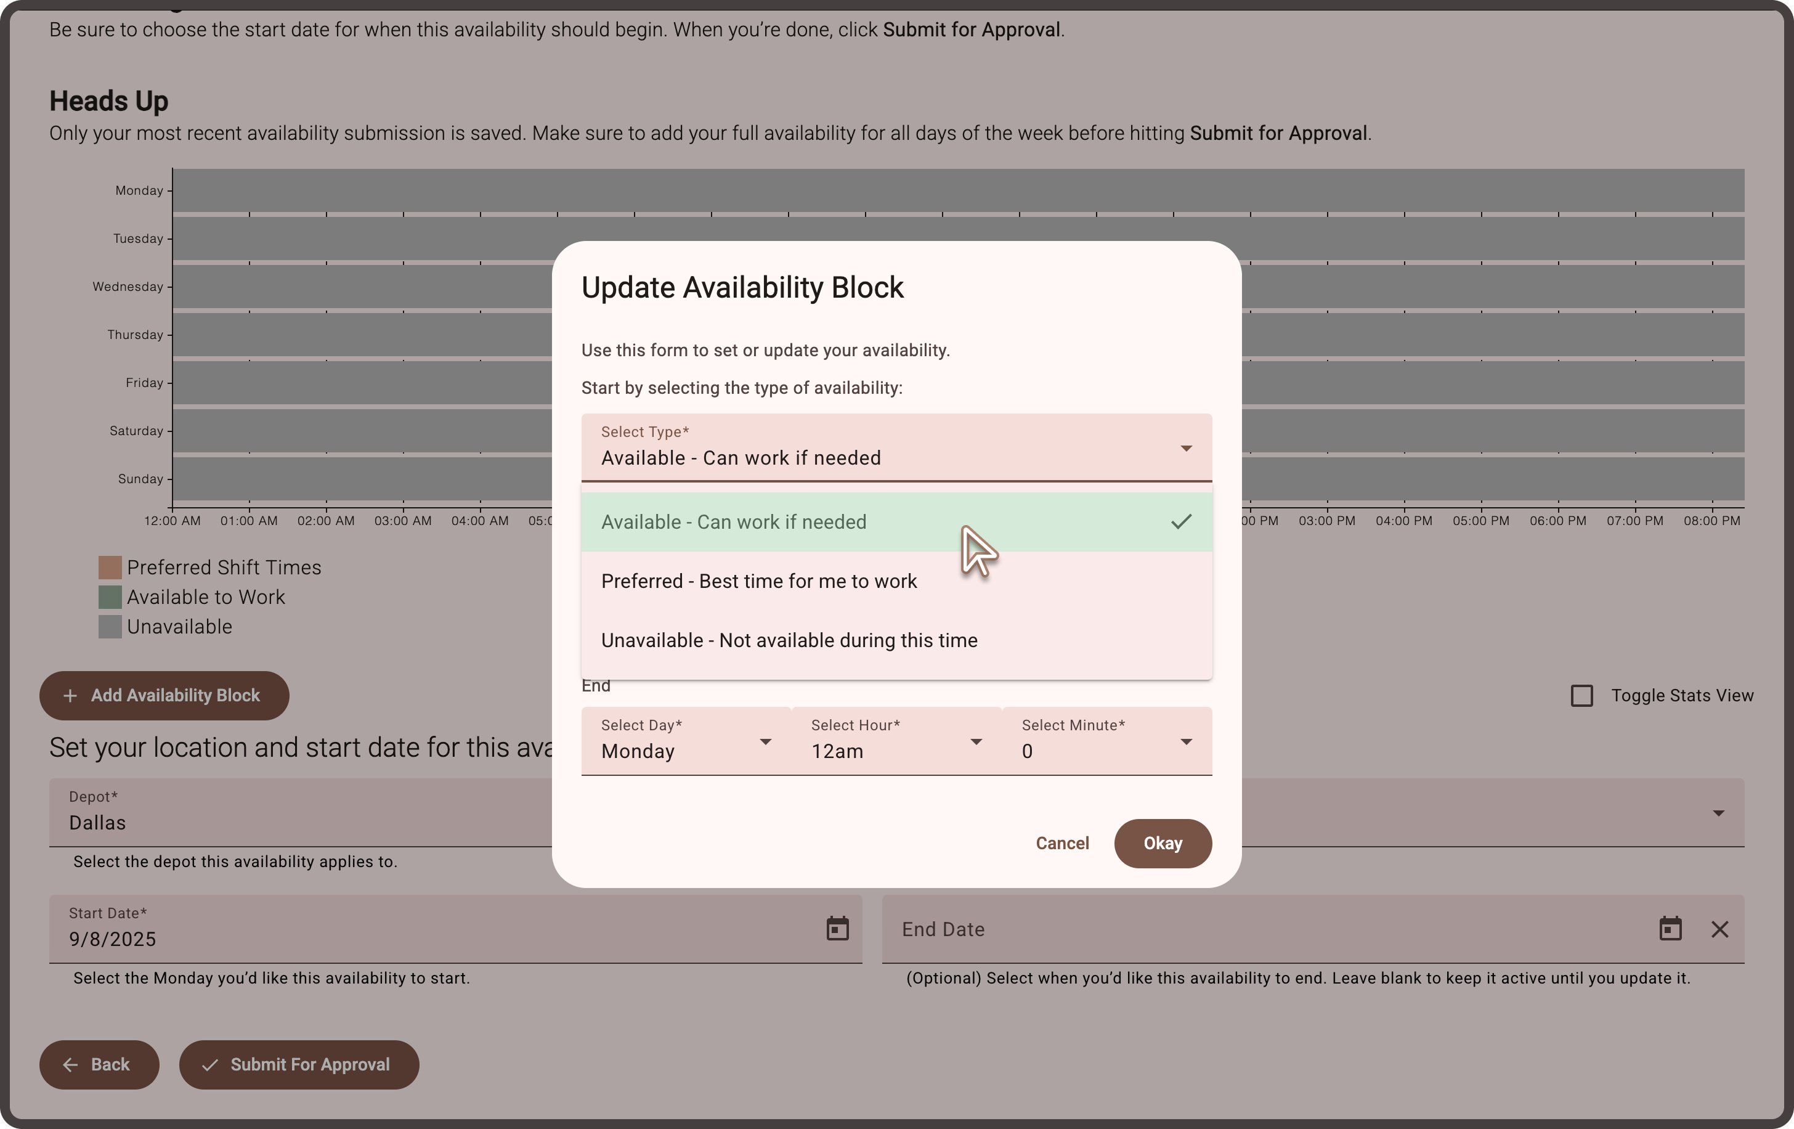
Task: Click plus icon on Add Availability Block
Action: tap(70, 695)
